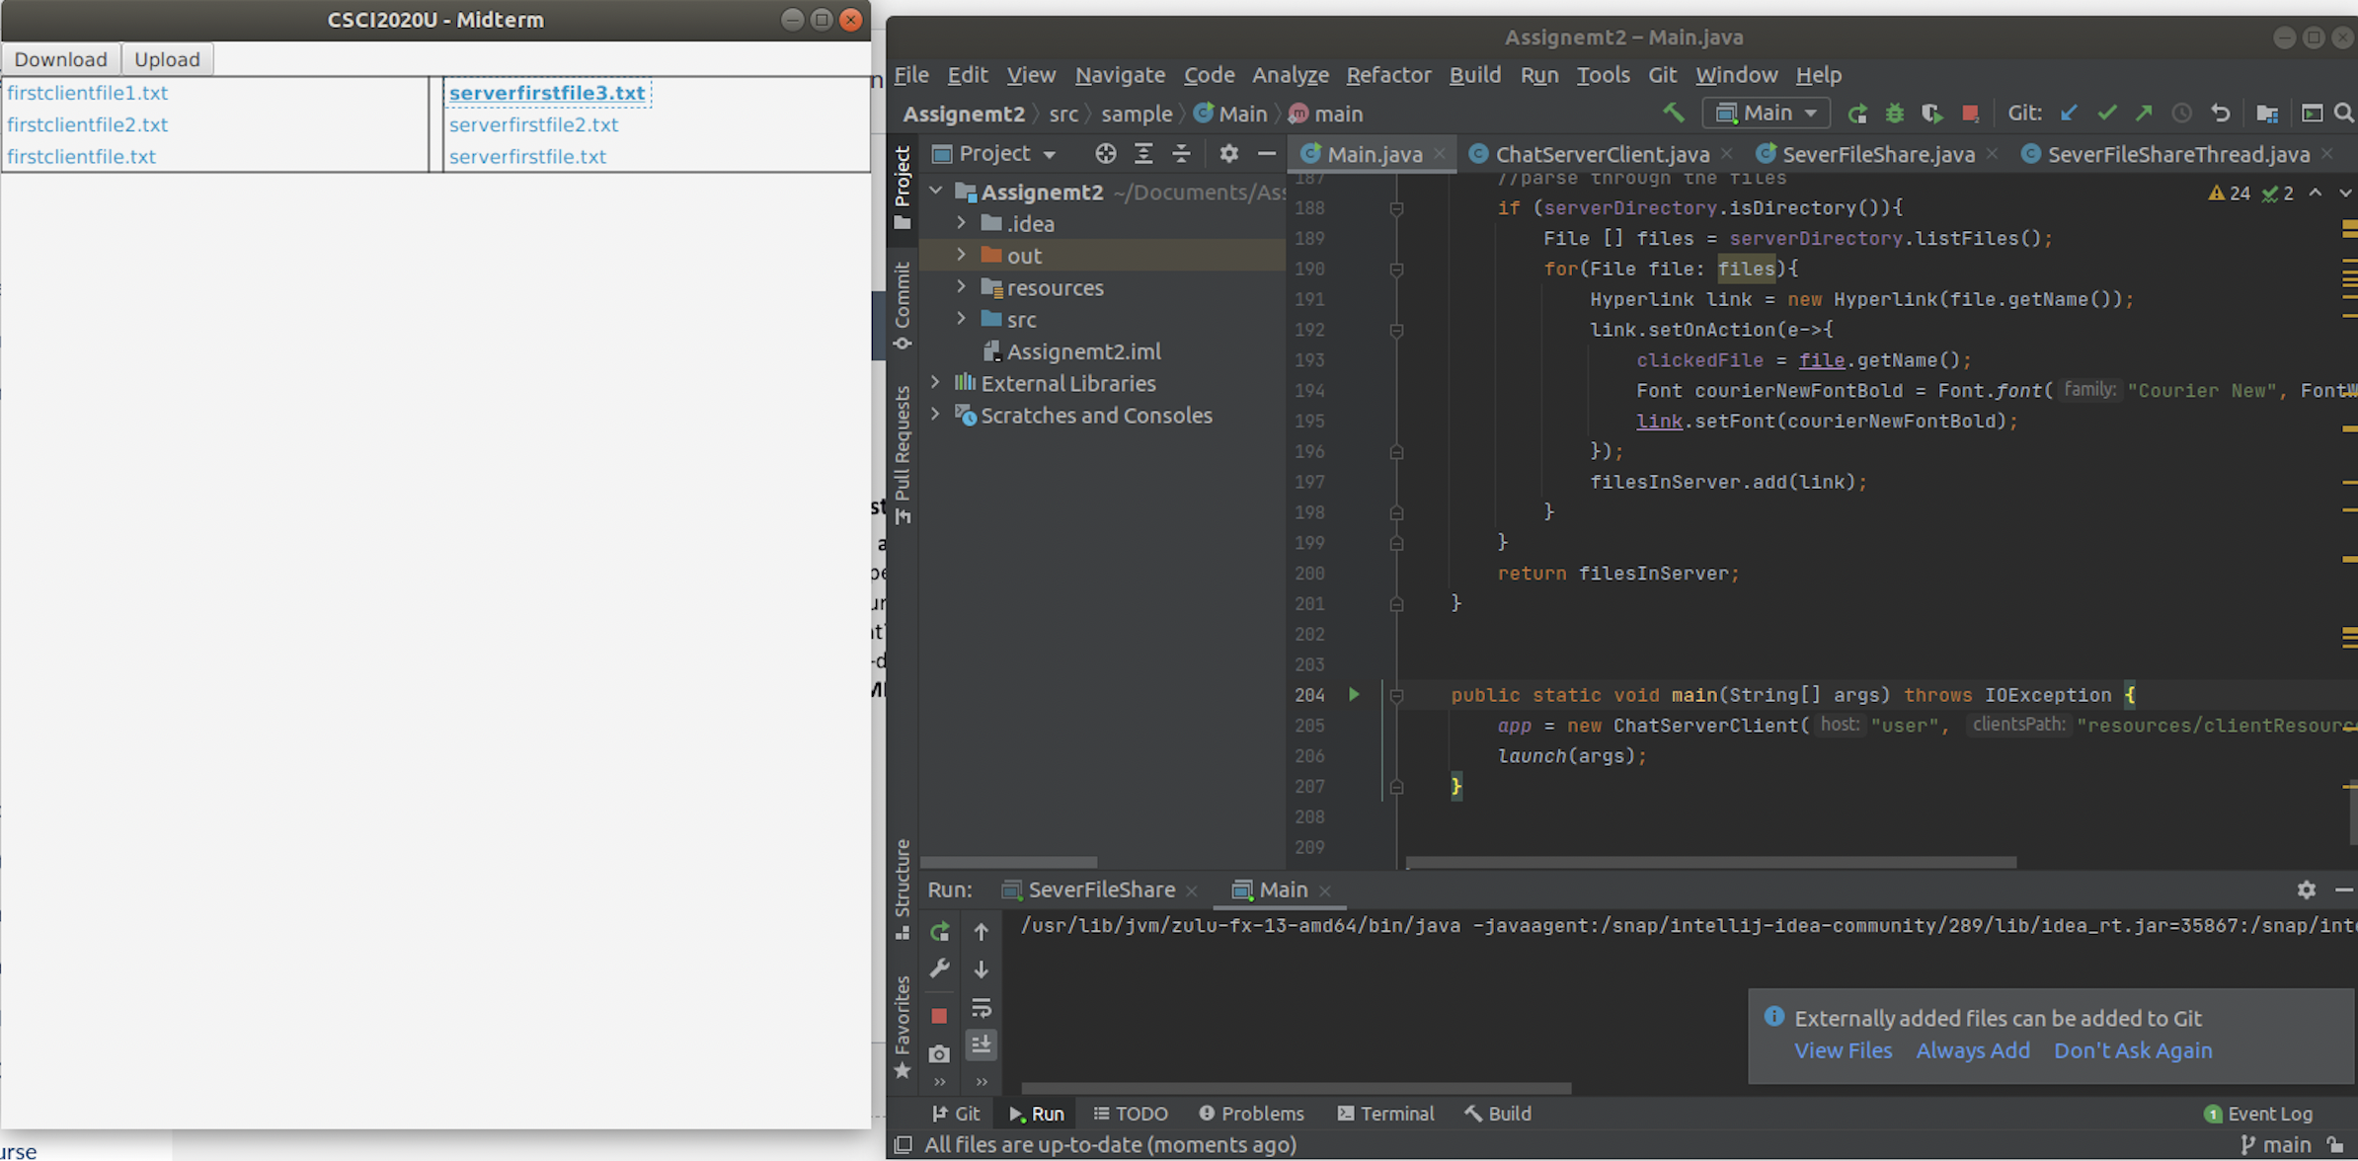2358x1161 pixels.
Task: Open the Main run configuration dropdown
Action: click(x=1766, y=114)
